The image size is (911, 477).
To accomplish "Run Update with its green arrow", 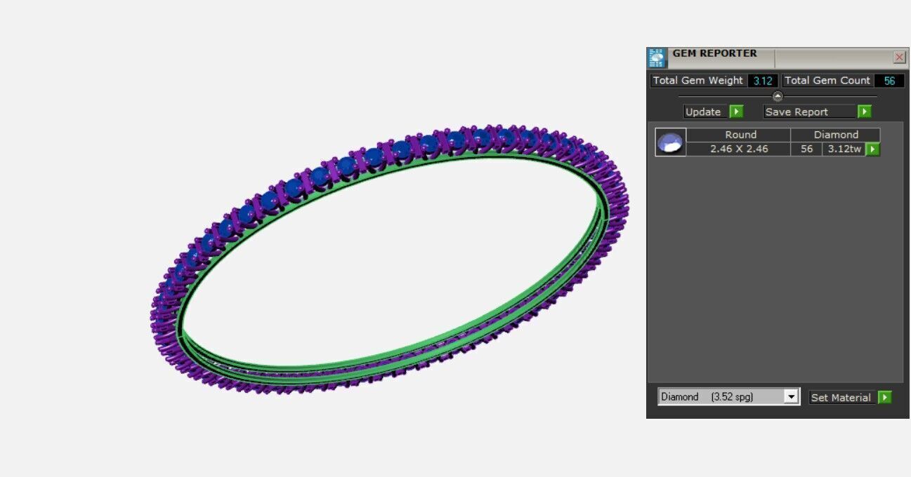I will [x=736, y=112].
